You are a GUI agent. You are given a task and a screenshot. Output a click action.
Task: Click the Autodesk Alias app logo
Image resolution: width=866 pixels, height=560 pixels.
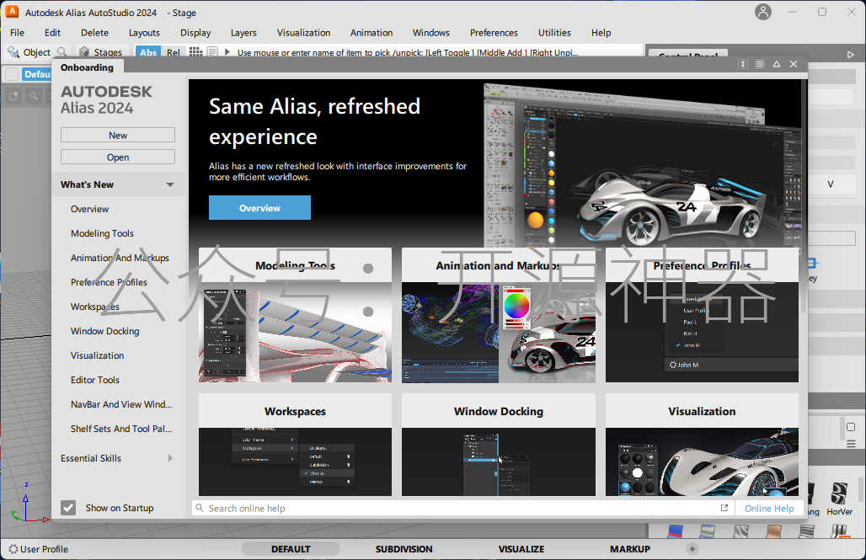(x=12, y=12)
